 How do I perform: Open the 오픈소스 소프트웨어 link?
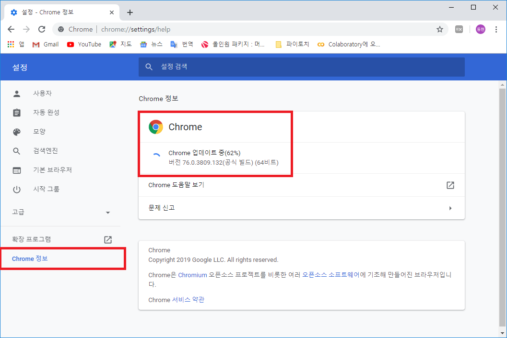click(x=330, y=275)
